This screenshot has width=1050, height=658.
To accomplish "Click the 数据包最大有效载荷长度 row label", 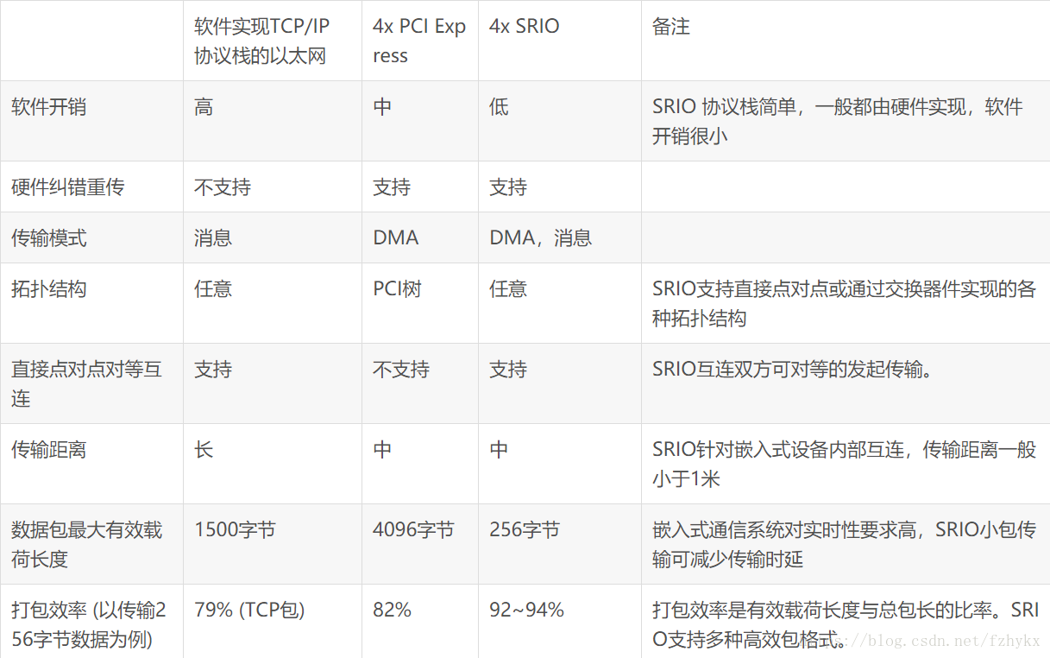I will (86, 544).
